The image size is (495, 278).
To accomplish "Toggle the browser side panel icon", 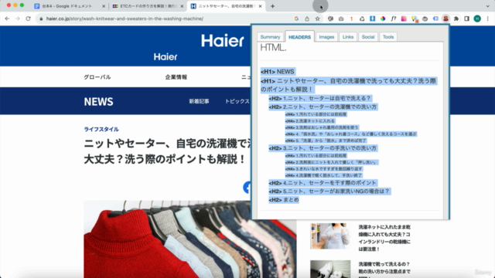I will coord(466,19).
